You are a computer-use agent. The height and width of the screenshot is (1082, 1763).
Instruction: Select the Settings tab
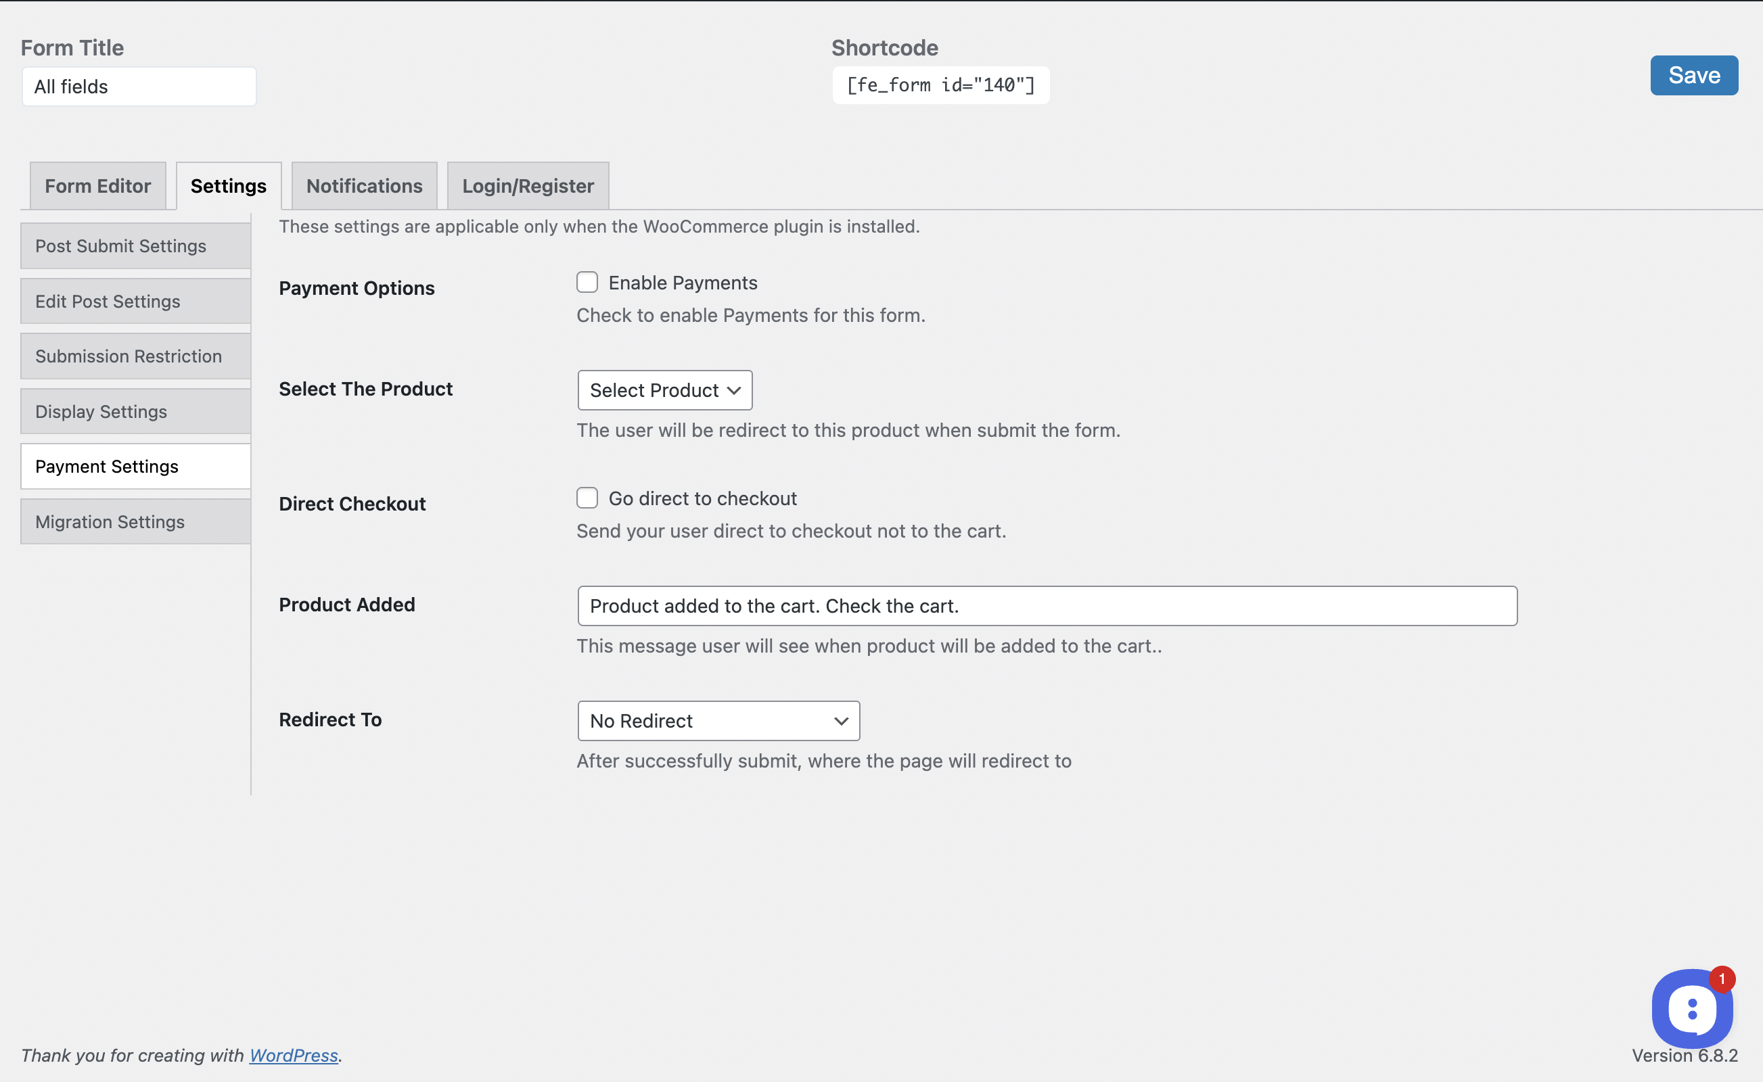pyautogui.click(x=229, y=186)
